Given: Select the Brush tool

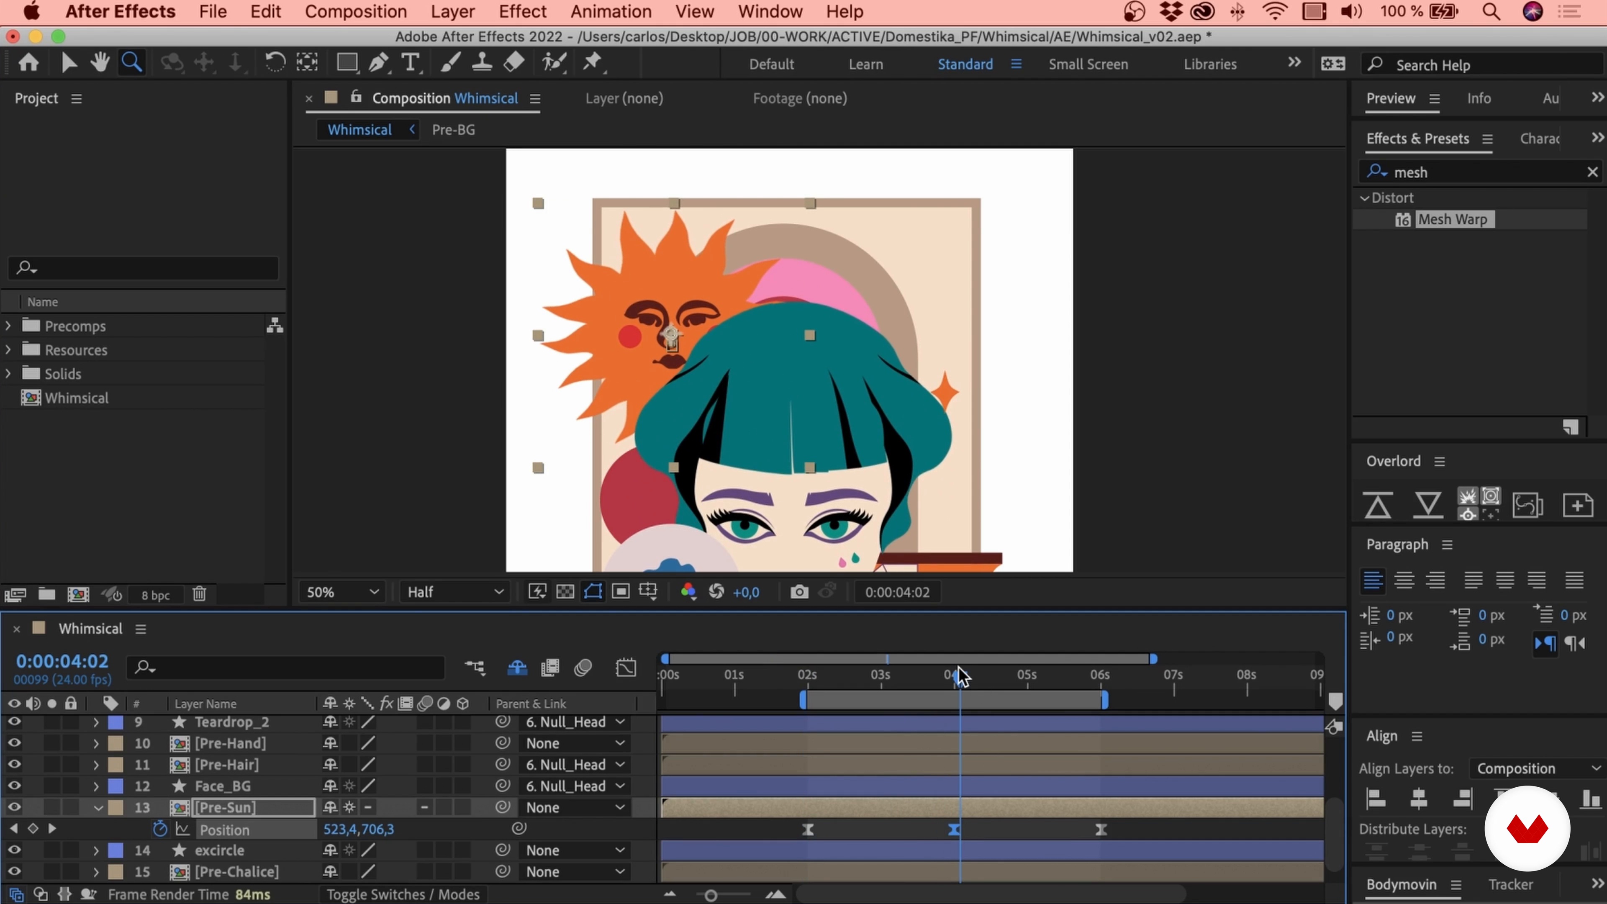Looking at the screenshot, I should [450, 63].
